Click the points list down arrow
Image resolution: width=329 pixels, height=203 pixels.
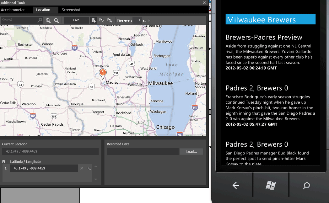pos(96,179)
